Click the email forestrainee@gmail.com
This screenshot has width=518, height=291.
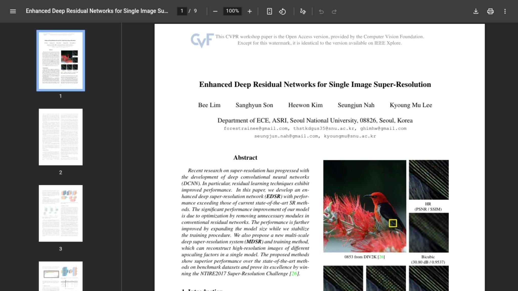tap(256, 128)
